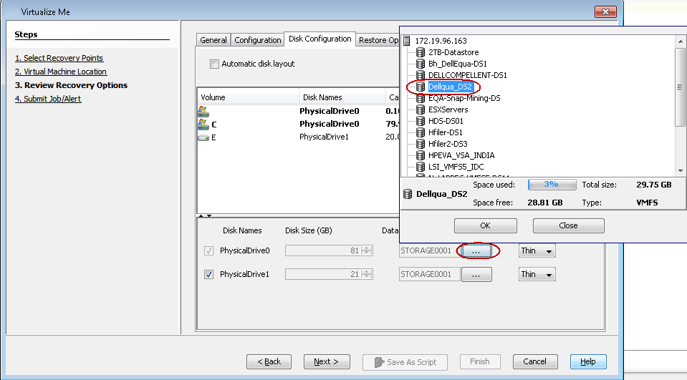Click PhysicalDrive1 disk size field
The image size is (687, 380).
coord(323,275)
